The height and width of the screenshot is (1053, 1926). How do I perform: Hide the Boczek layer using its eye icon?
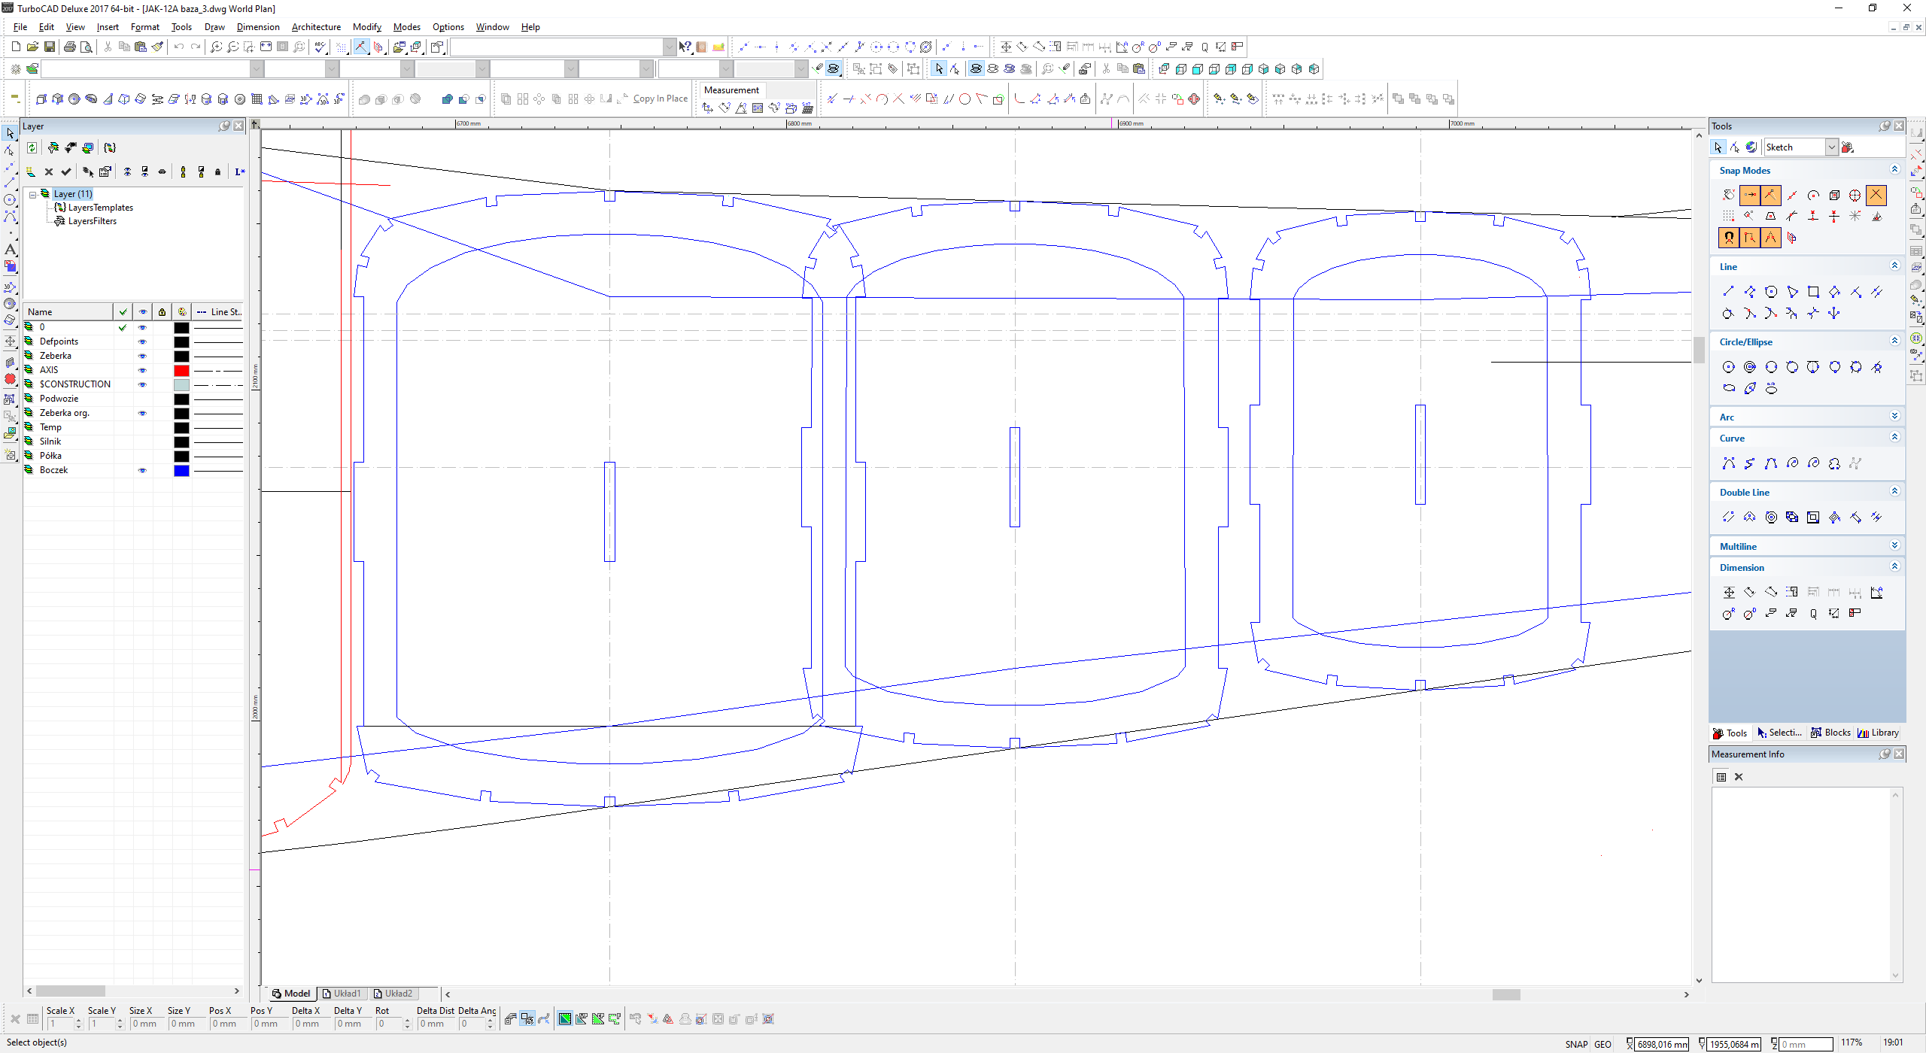click(142, 470)
